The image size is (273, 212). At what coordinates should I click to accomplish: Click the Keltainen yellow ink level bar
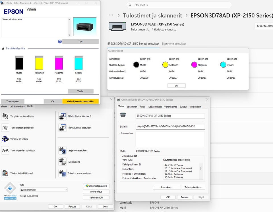click(x=39, y=63)
